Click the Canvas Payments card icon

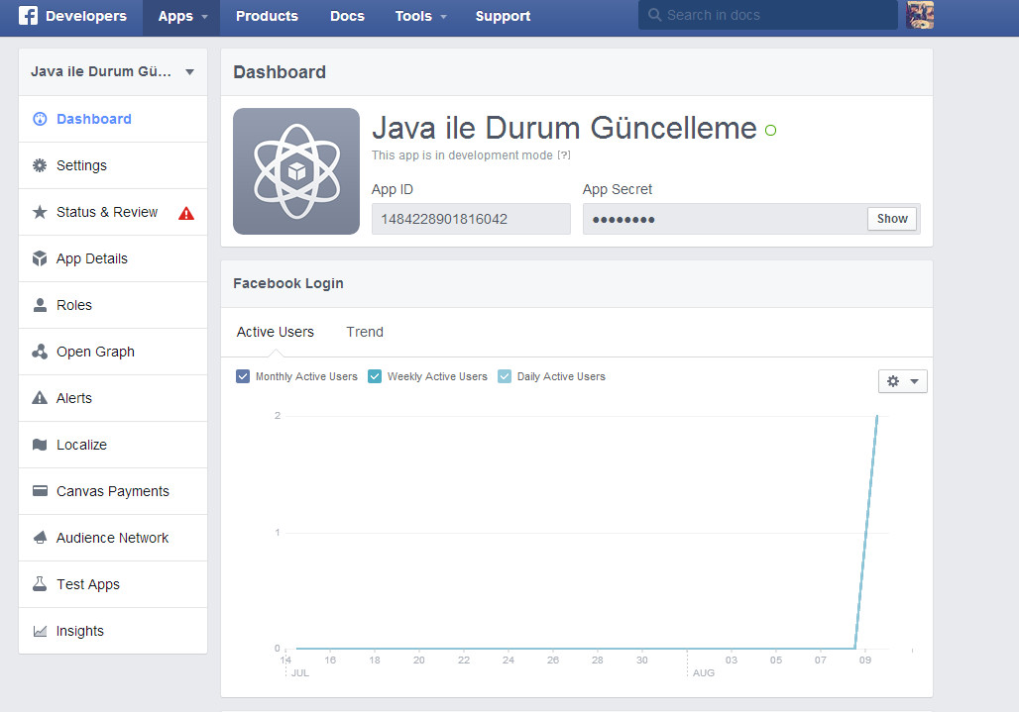(40, 491)
